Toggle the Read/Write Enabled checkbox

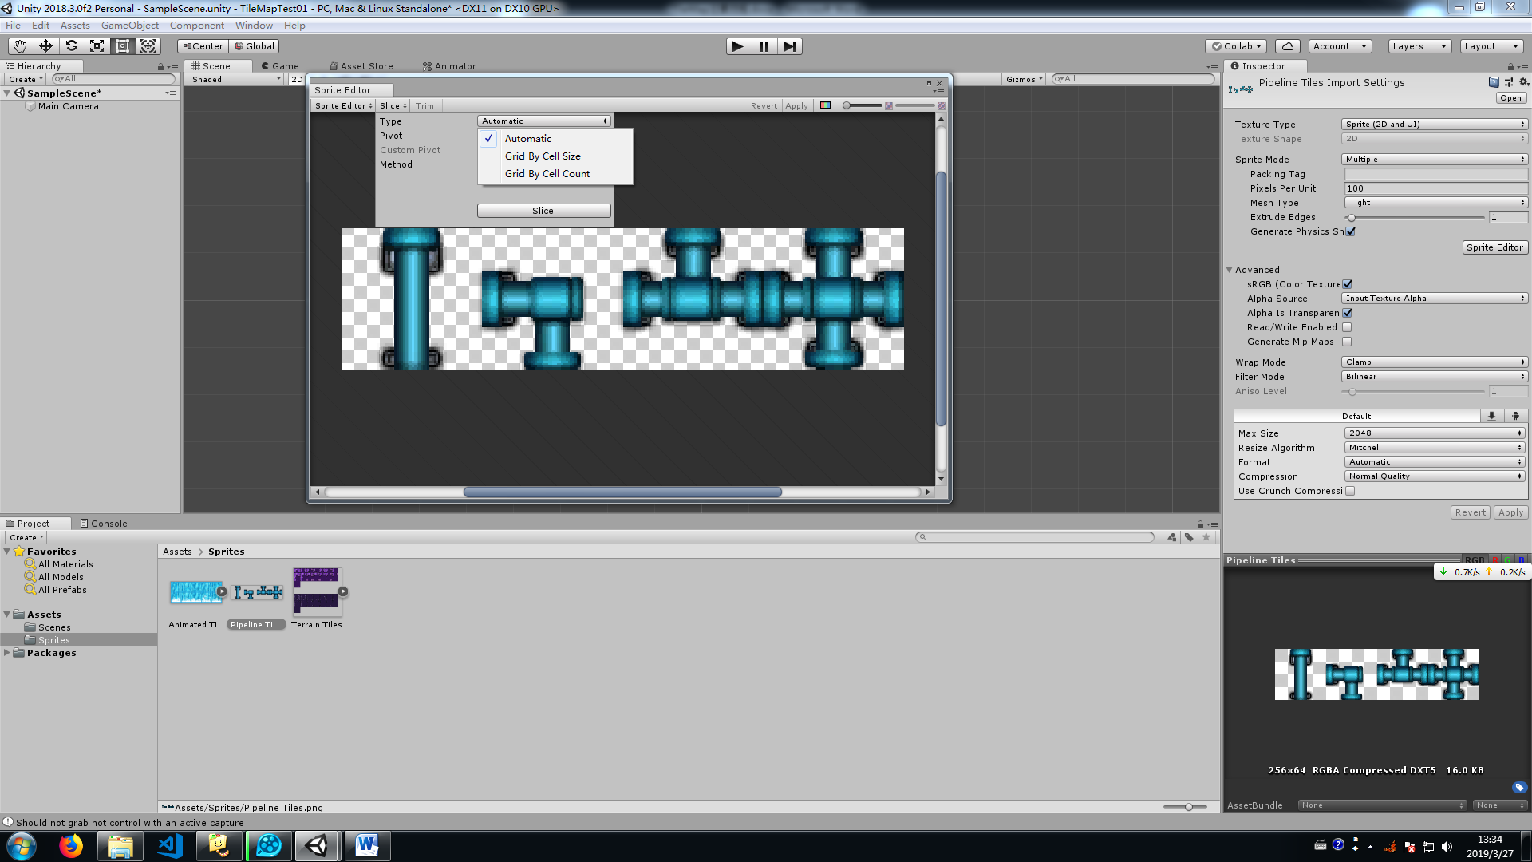(1347, 327)
